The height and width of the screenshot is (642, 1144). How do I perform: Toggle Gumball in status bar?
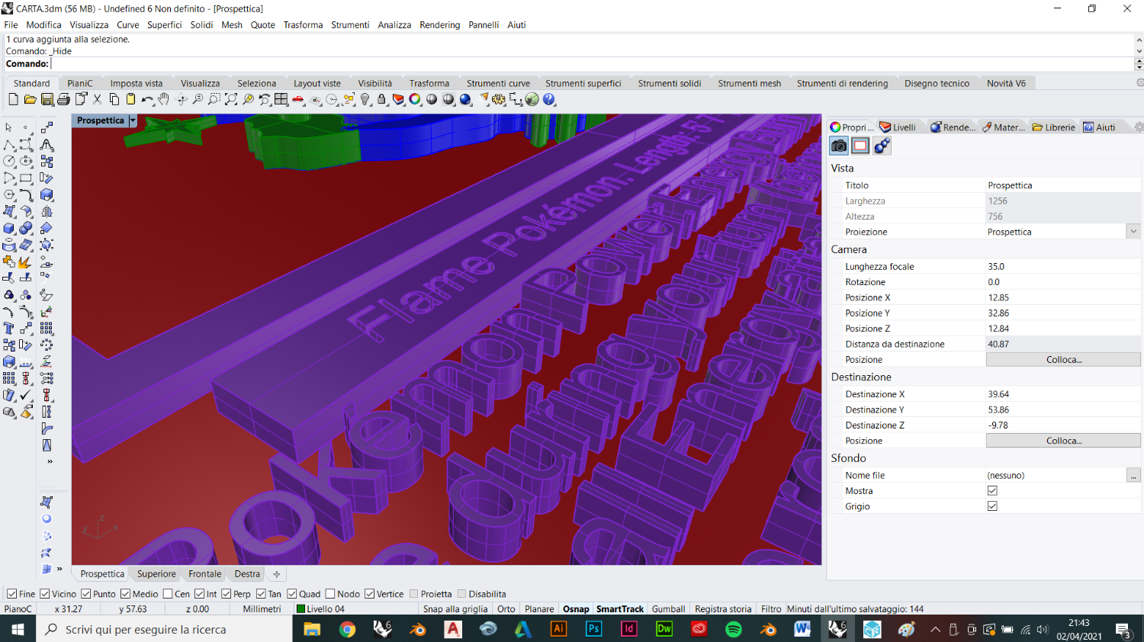[668, 609]
